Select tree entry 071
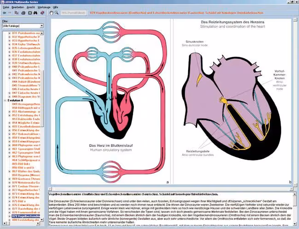Image resolution: width=299 pixels, height=229 pixels. (x=26, y=186)
